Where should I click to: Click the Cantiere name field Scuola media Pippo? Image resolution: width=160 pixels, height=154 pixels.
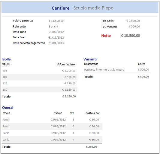click(x=93, y=8)
